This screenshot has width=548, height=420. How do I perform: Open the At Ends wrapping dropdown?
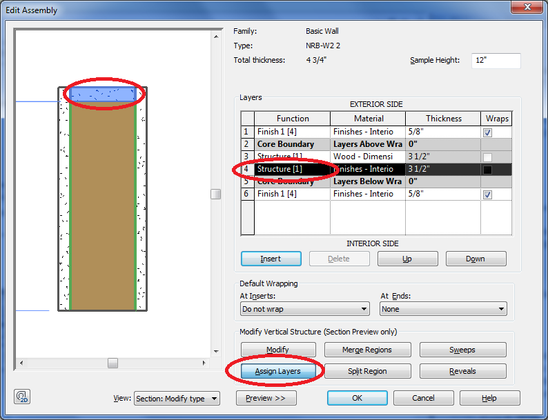click(443, 309)
